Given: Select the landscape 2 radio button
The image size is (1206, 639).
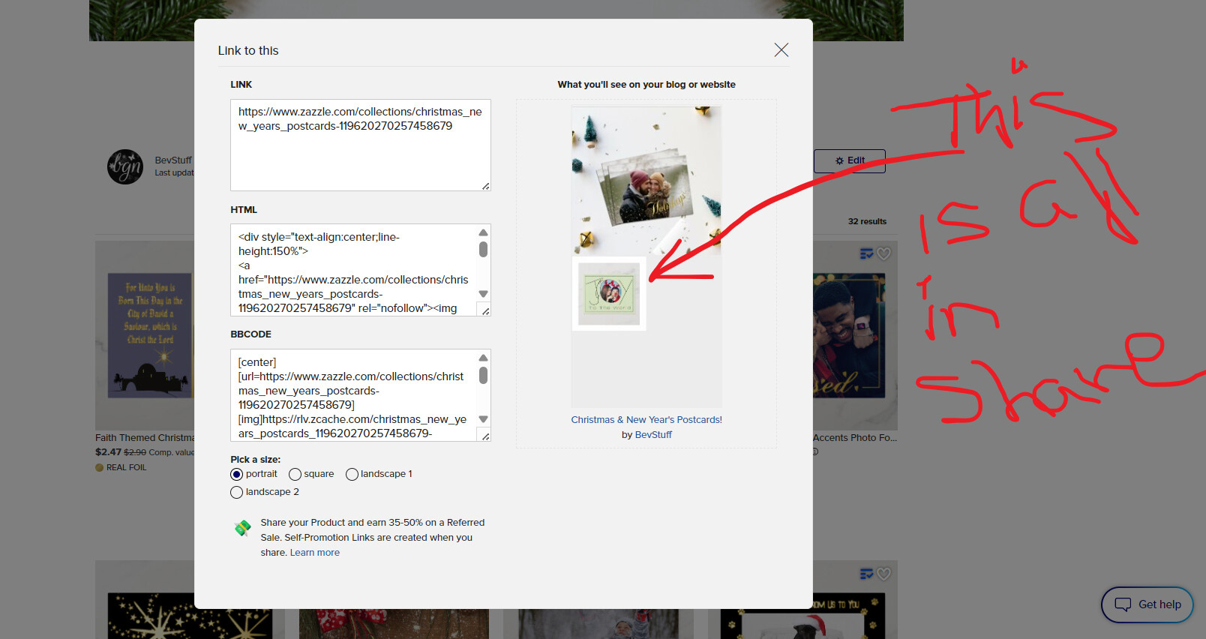Looking at the screenshot, I should [236, 492].
